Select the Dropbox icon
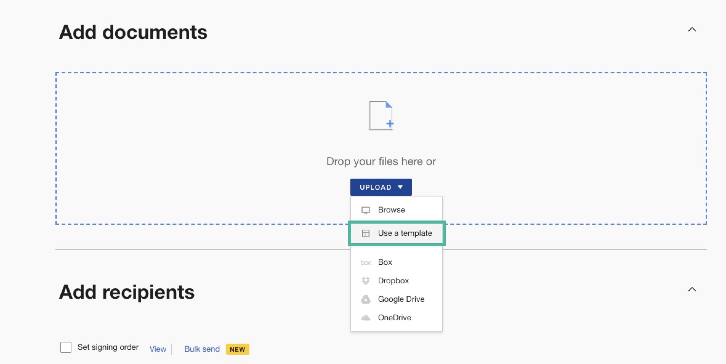Screen dimensions: 726x364 click(366, 281)
